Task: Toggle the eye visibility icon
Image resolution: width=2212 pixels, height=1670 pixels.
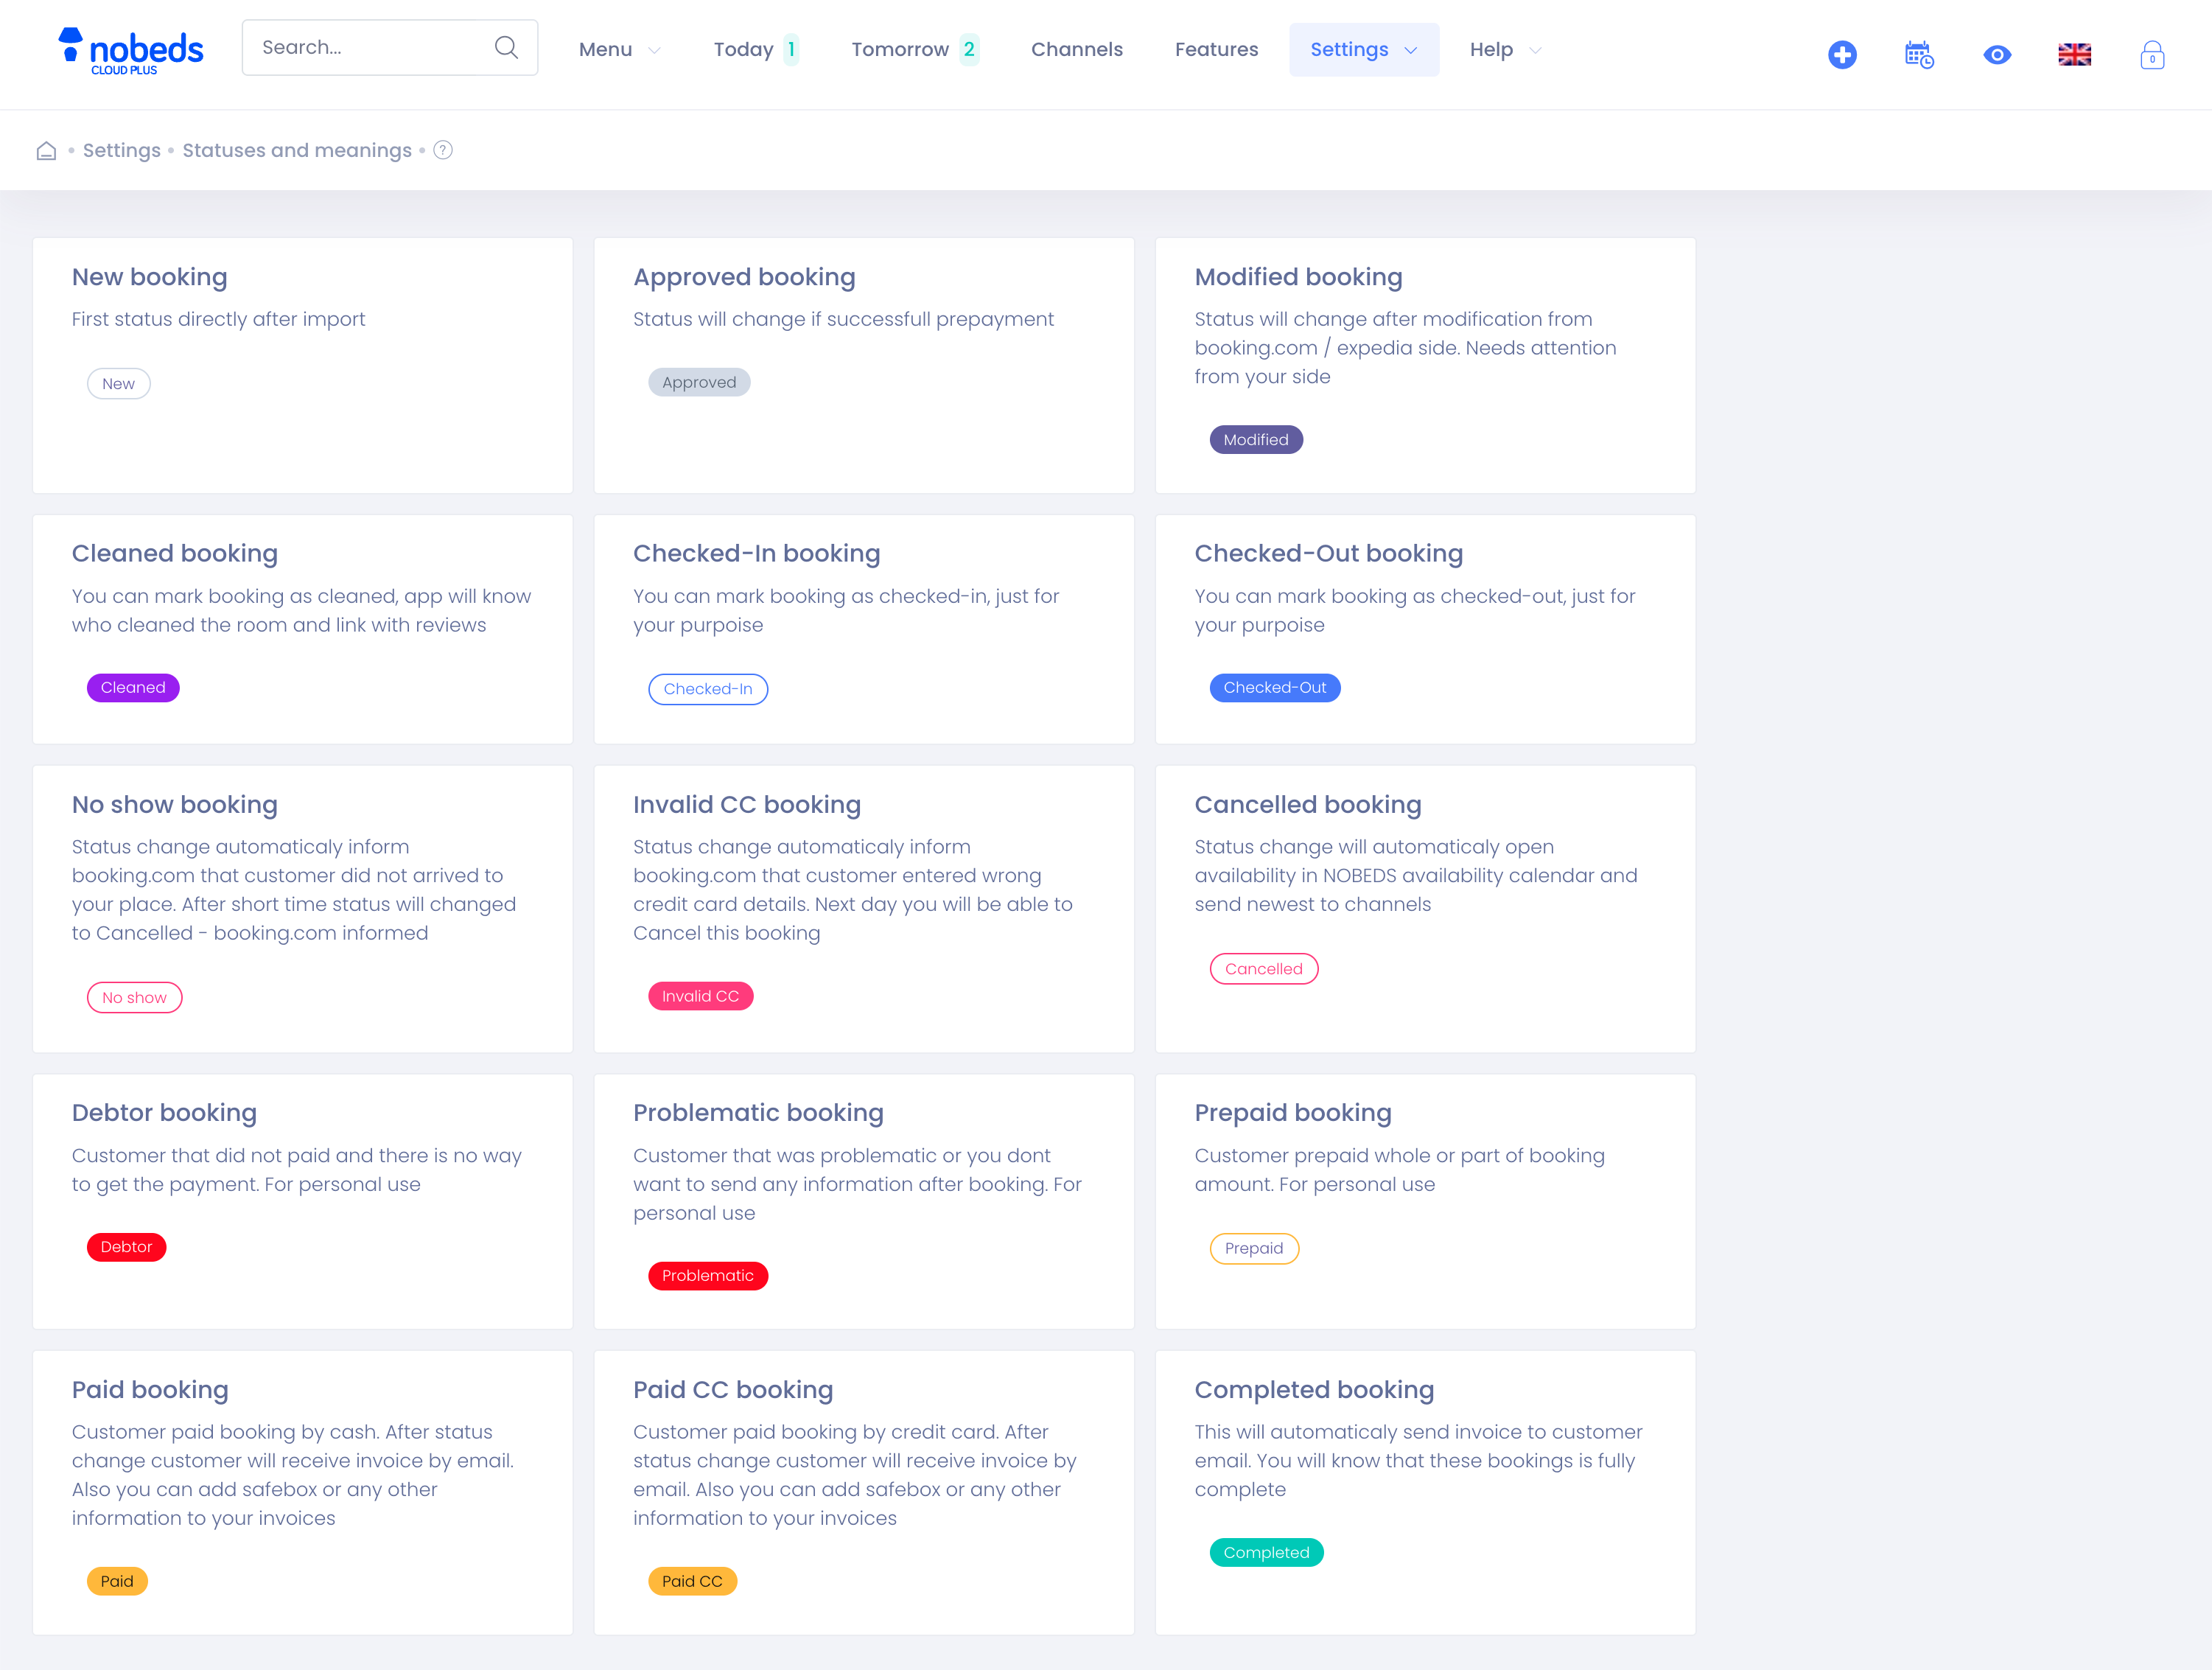Action: (x=1996, y=54)
